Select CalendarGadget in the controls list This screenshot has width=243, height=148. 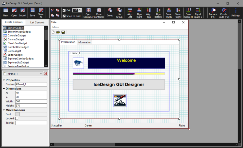click(x=17, y=35)
